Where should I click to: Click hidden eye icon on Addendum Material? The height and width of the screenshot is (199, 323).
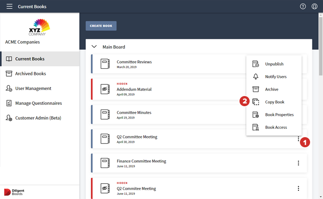click(x=105, y=89)
